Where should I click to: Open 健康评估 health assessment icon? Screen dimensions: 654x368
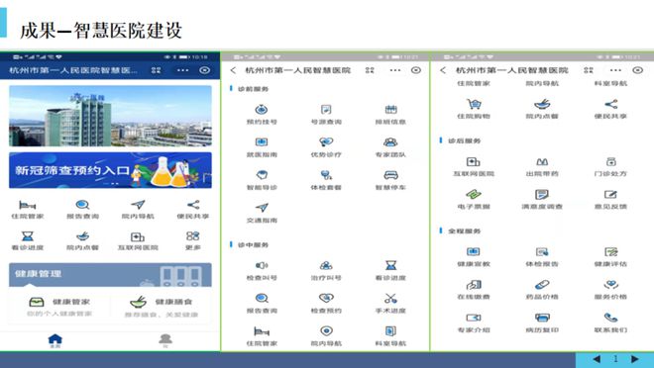(x=610, y=252)
